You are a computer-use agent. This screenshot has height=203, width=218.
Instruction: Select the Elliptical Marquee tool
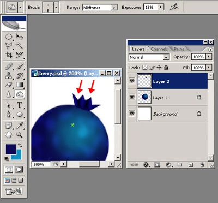[9, 37]
